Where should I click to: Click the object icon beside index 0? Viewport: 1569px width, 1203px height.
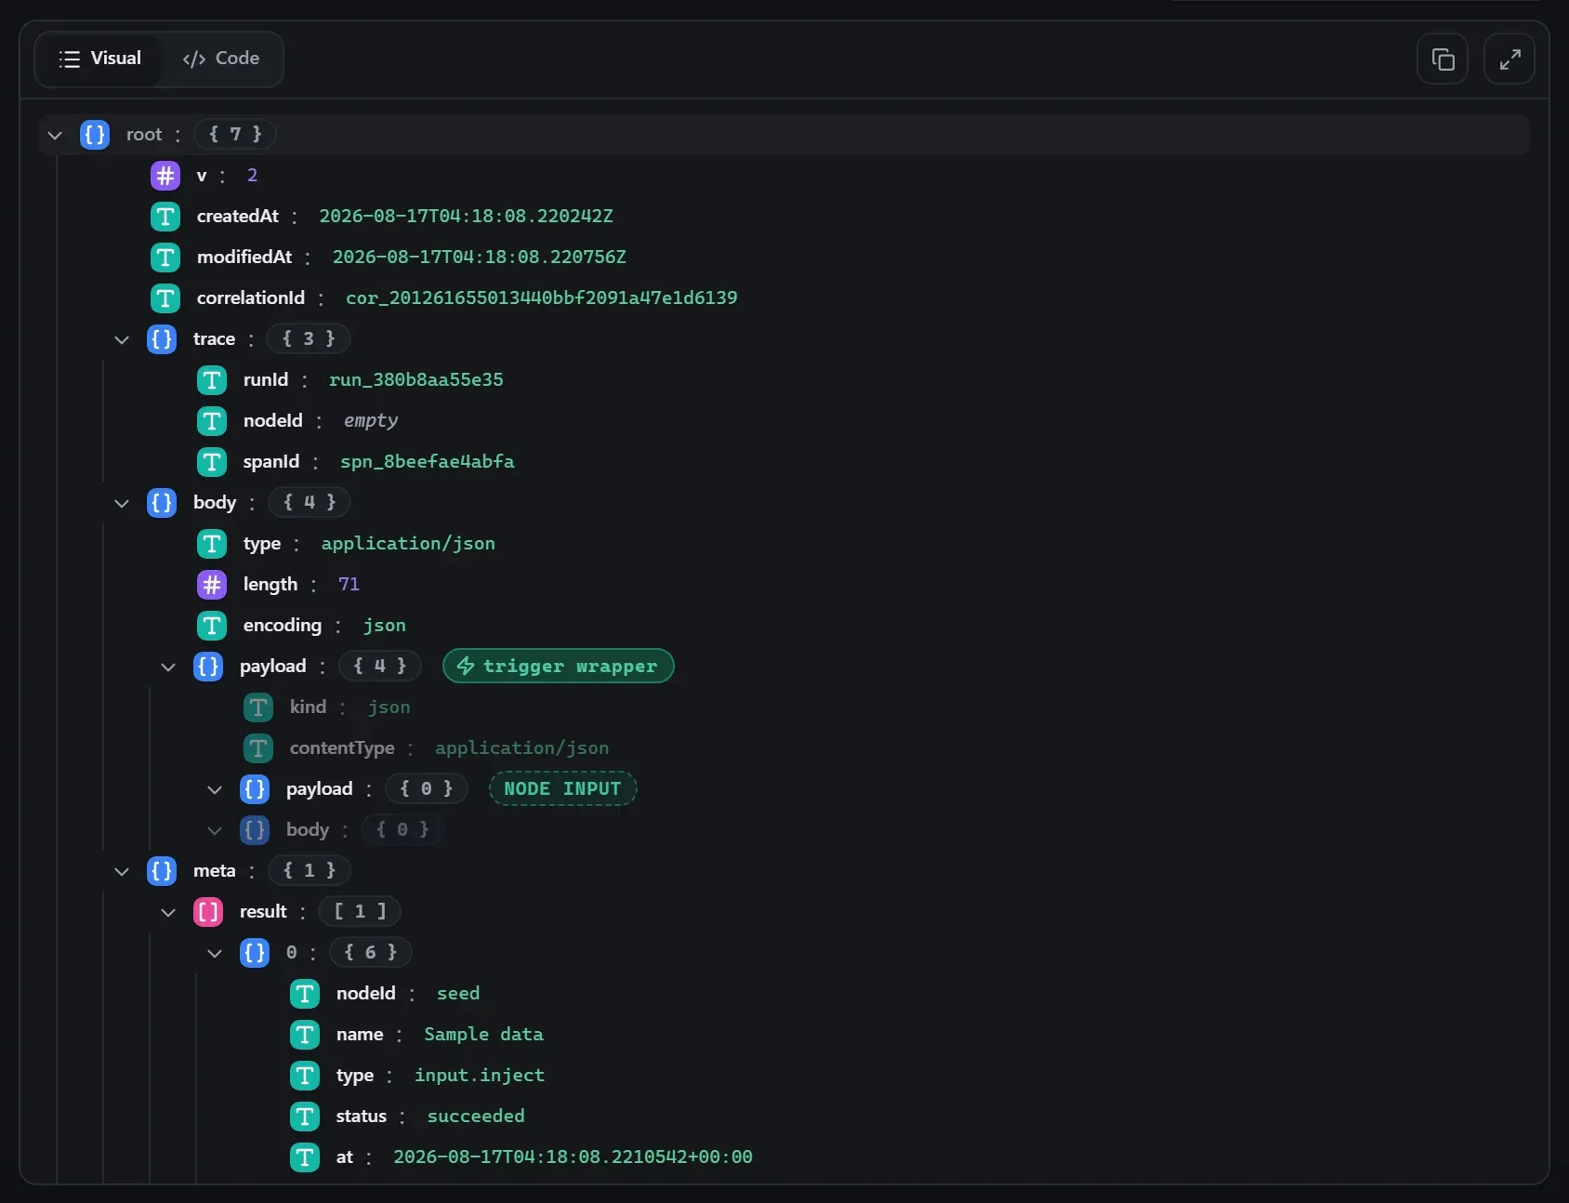[255, 953]
